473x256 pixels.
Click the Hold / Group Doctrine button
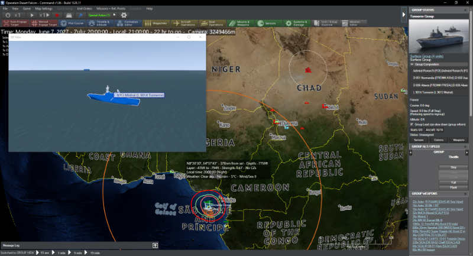[x=325, y=23]
